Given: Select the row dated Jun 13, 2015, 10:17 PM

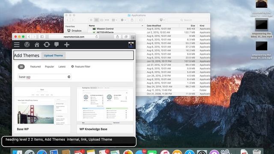Looking at the screenshot, I should 173,61.
